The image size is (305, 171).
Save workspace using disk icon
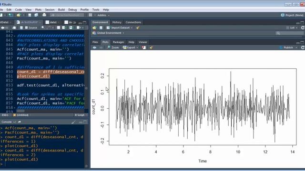click(x=101, y=28)
